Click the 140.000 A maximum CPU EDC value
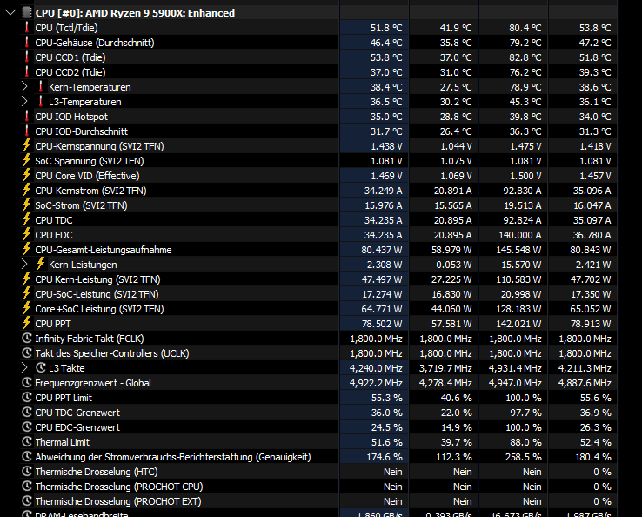 (x=520, y=235)
